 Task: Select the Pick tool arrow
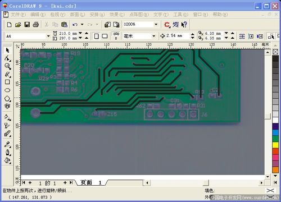click(x=7, y=50)
